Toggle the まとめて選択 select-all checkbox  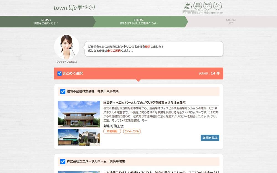tap(59, 74)
